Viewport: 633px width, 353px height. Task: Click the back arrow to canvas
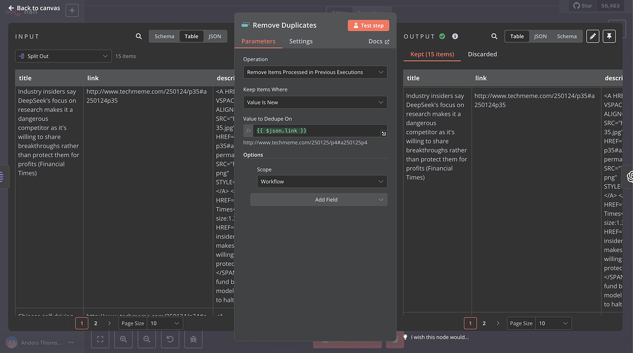tap(11, 8)
